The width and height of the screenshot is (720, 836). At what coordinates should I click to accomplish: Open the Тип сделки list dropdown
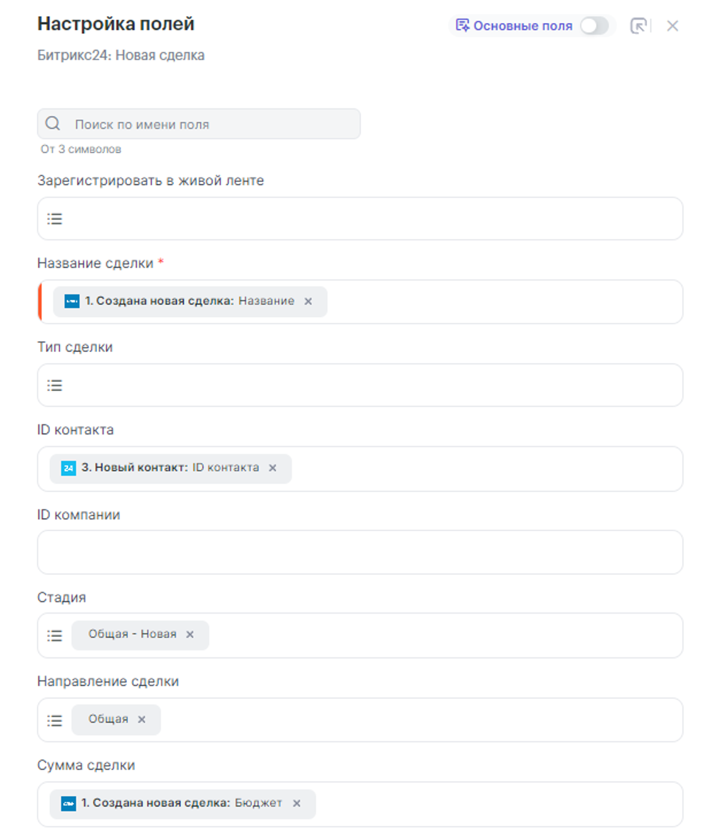coord(55,385)
